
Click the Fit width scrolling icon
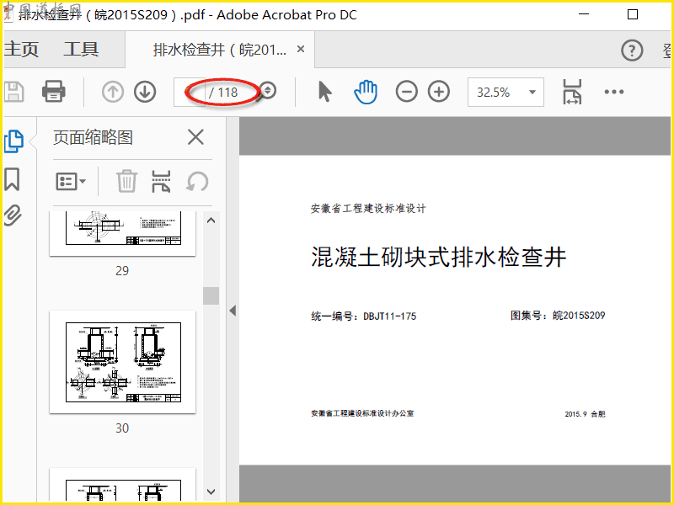coord(572,92)
